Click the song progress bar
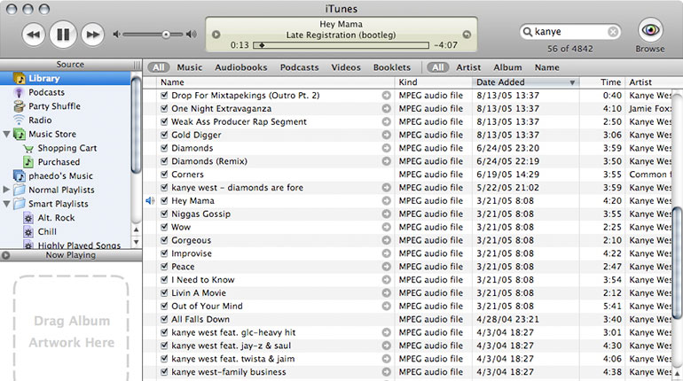The image size is (683, 381). [x=341, y=45]
